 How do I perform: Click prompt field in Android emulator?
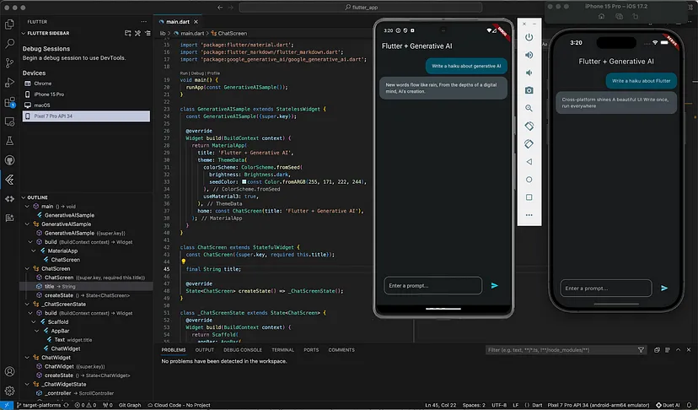point(432,286)
